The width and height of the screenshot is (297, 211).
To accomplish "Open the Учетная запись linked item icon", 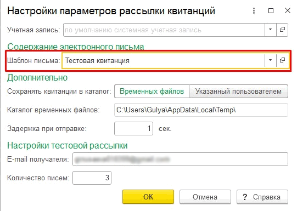I will click(x=282, y=30).
